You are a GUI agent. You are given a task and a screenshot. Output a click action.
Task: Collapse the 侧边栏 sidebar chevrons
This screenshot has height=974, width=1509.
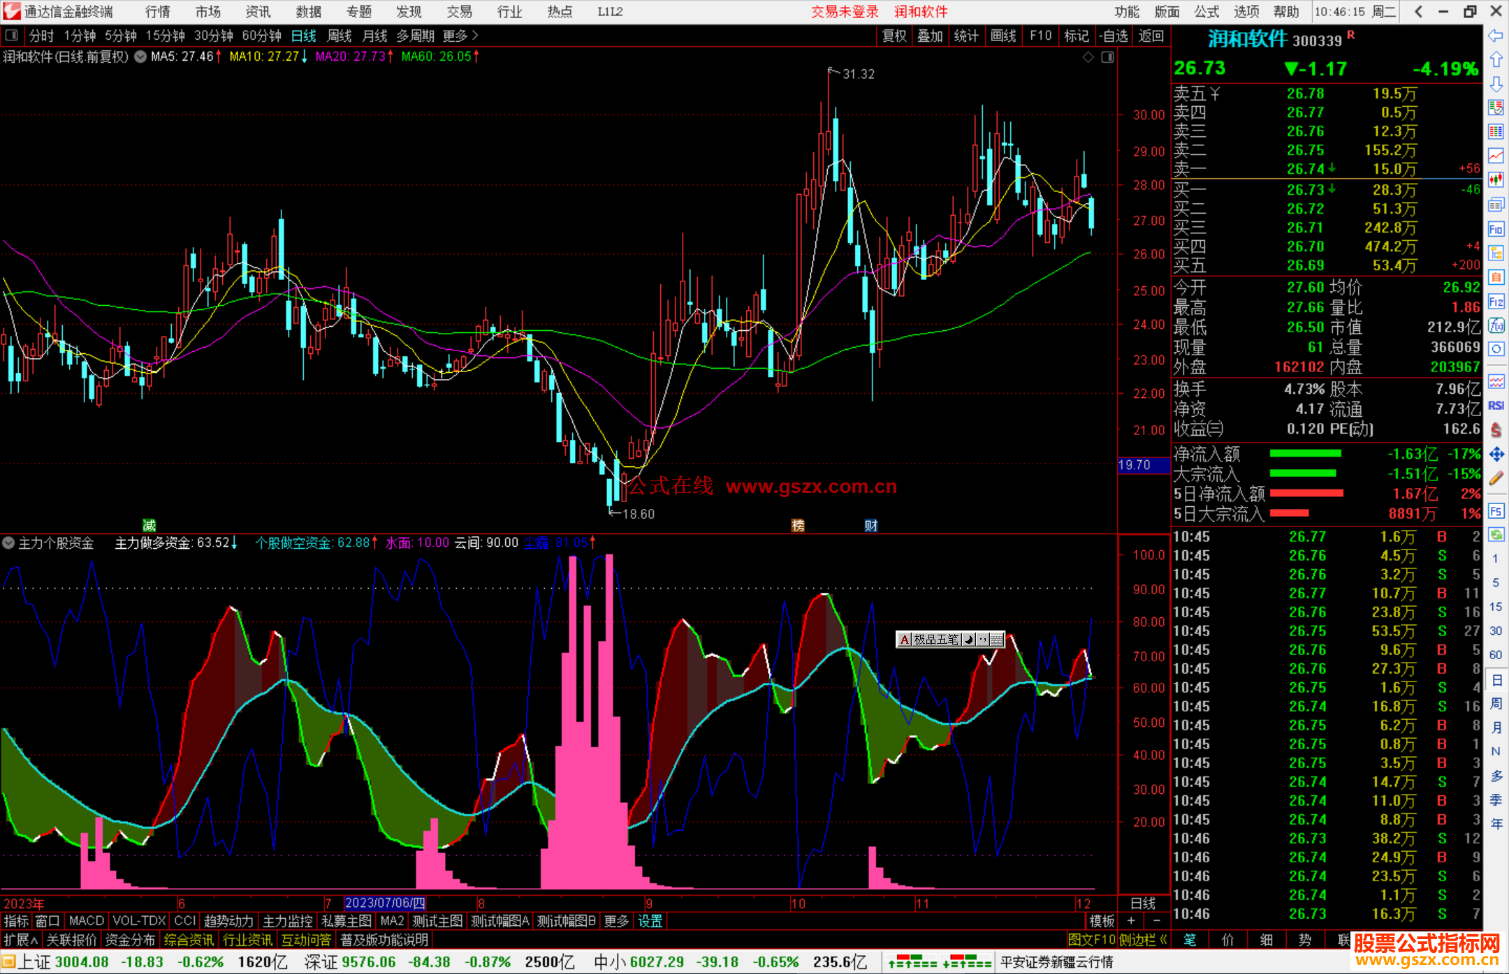[1164, 940]
